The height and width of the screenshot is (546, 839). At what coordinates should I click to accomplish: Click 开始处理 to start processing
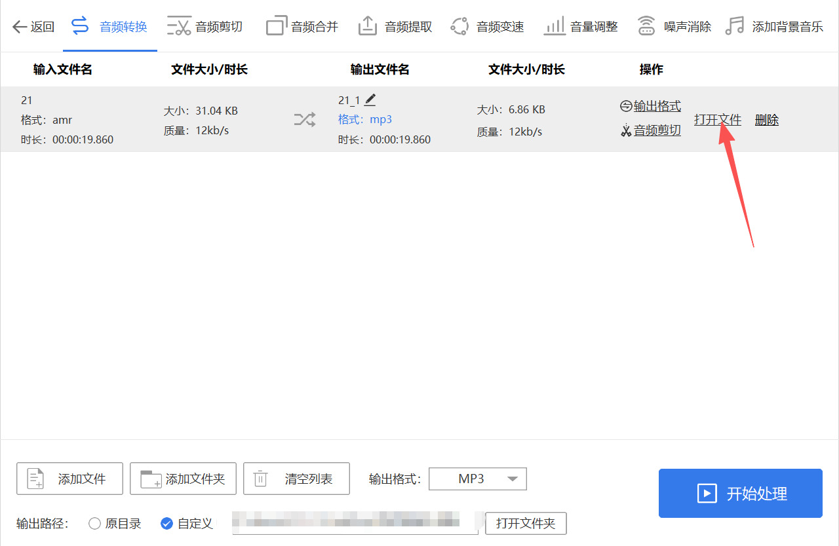coord(740,493)
